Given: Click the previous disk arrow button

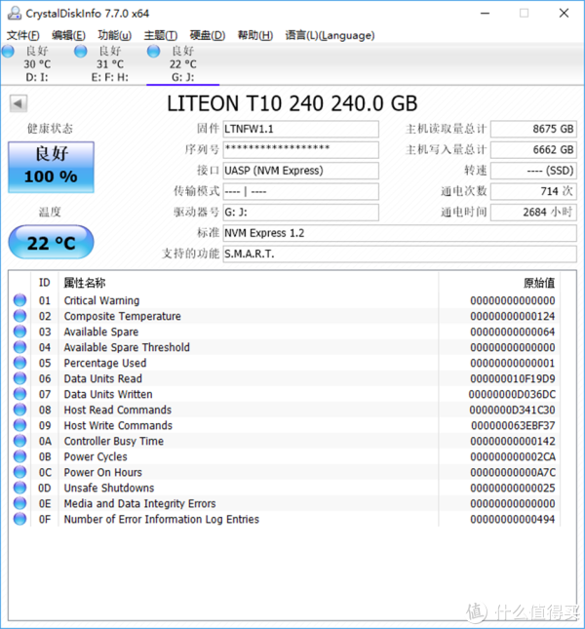Looking at the screenshot, I should tap(19, 104).
